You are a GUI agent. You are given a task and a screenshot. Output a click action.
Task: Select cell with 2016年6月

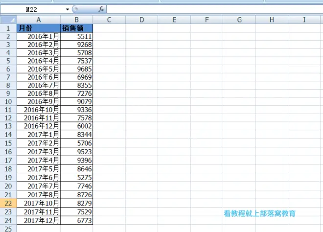39,77
